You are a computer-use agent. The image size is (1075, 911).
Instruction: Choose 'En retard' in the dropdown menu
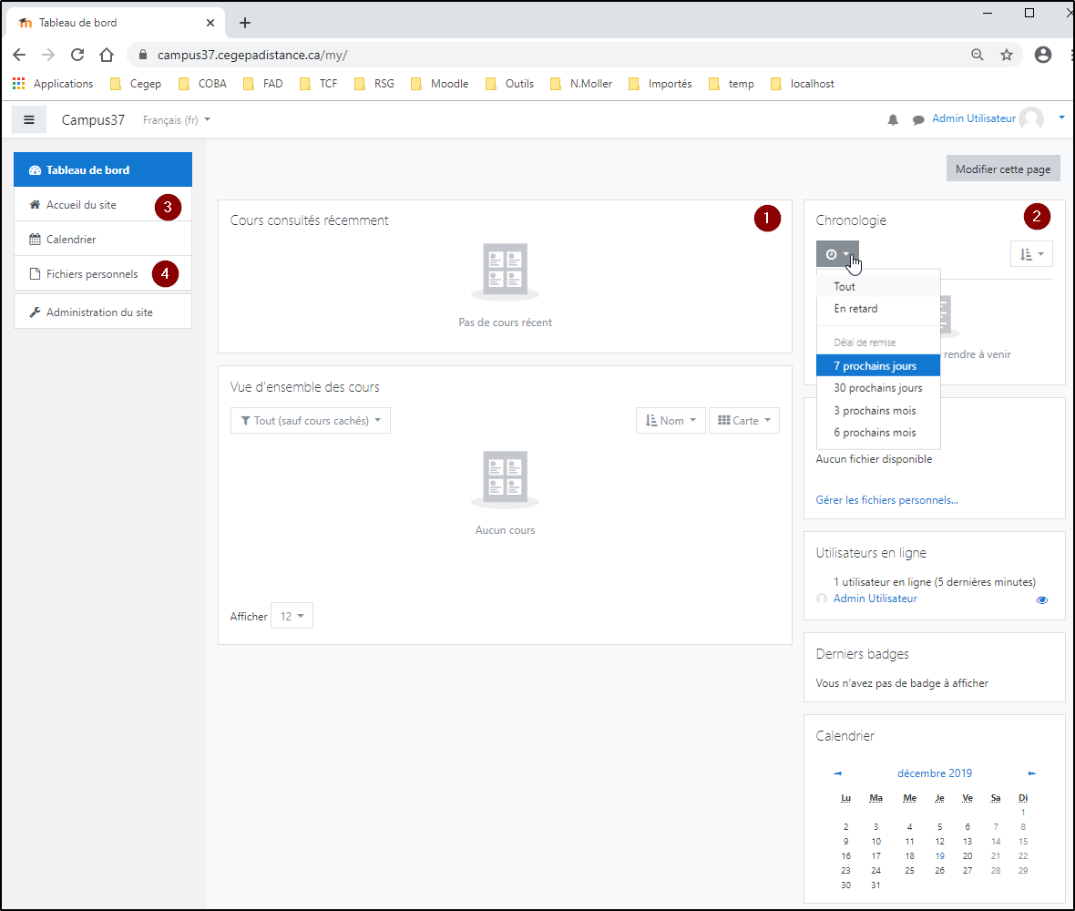[855, 309]
